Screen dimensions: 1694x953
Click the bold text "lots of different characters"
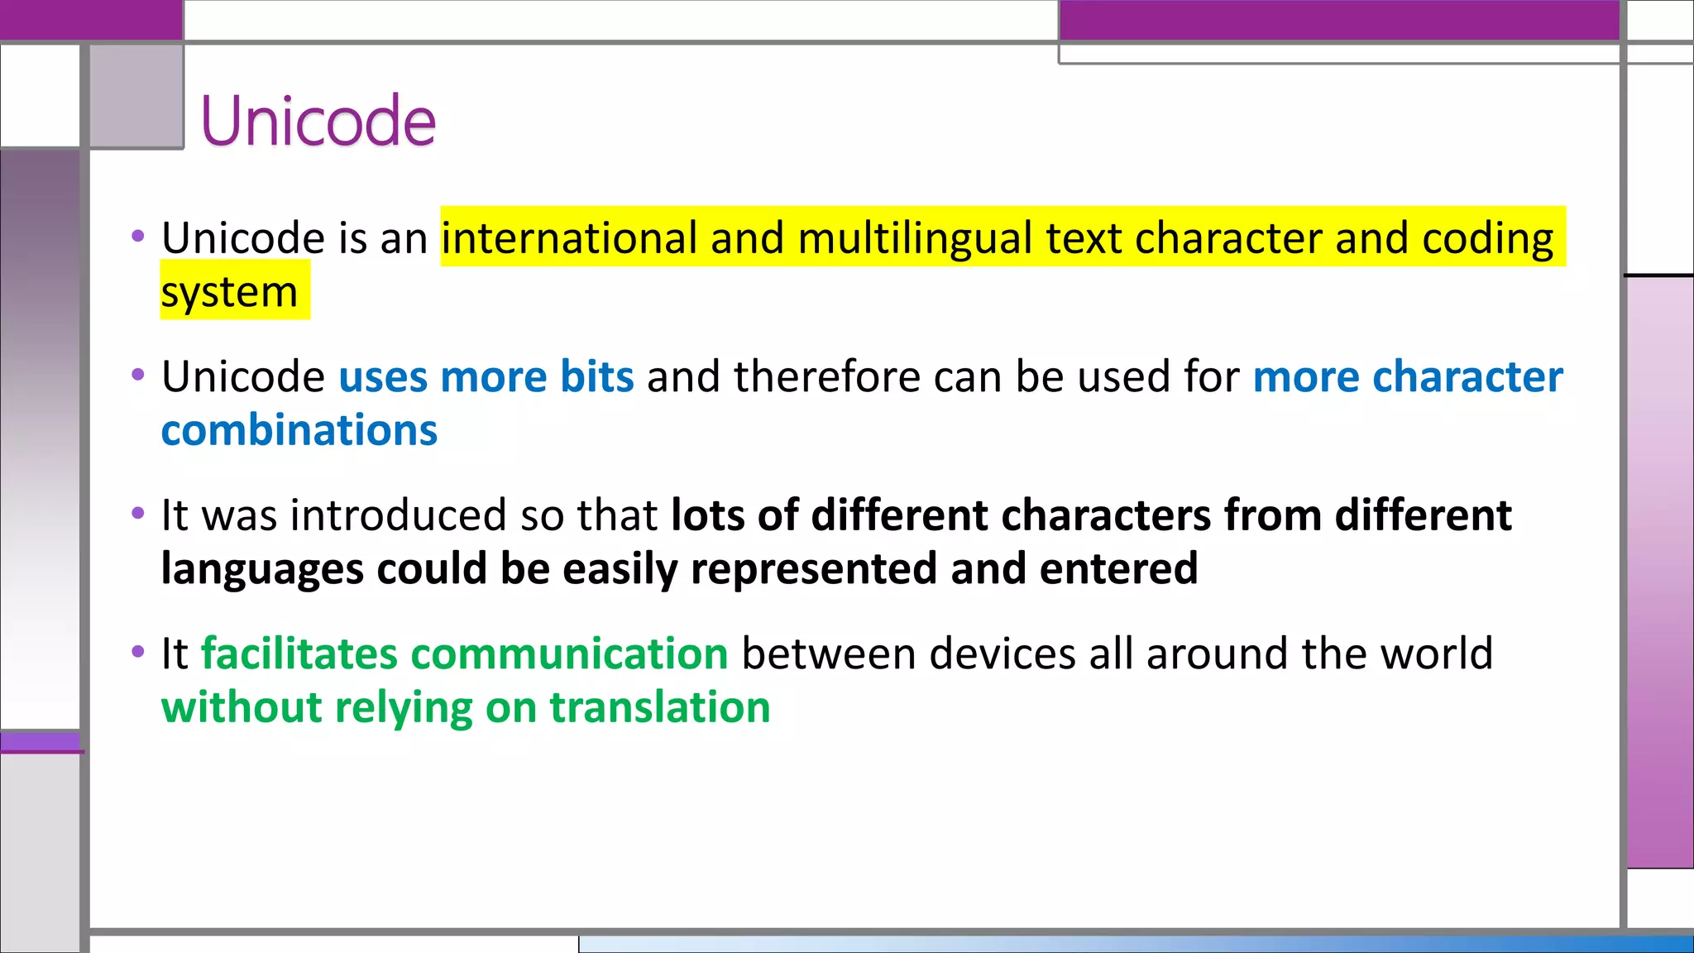(940, 515)
